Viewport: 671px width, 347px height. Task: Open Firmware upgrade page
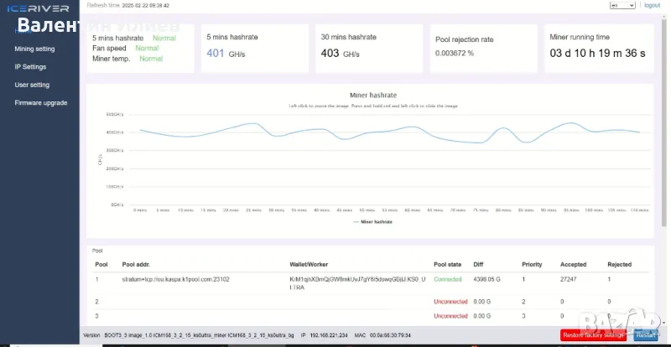coord(40,102)
